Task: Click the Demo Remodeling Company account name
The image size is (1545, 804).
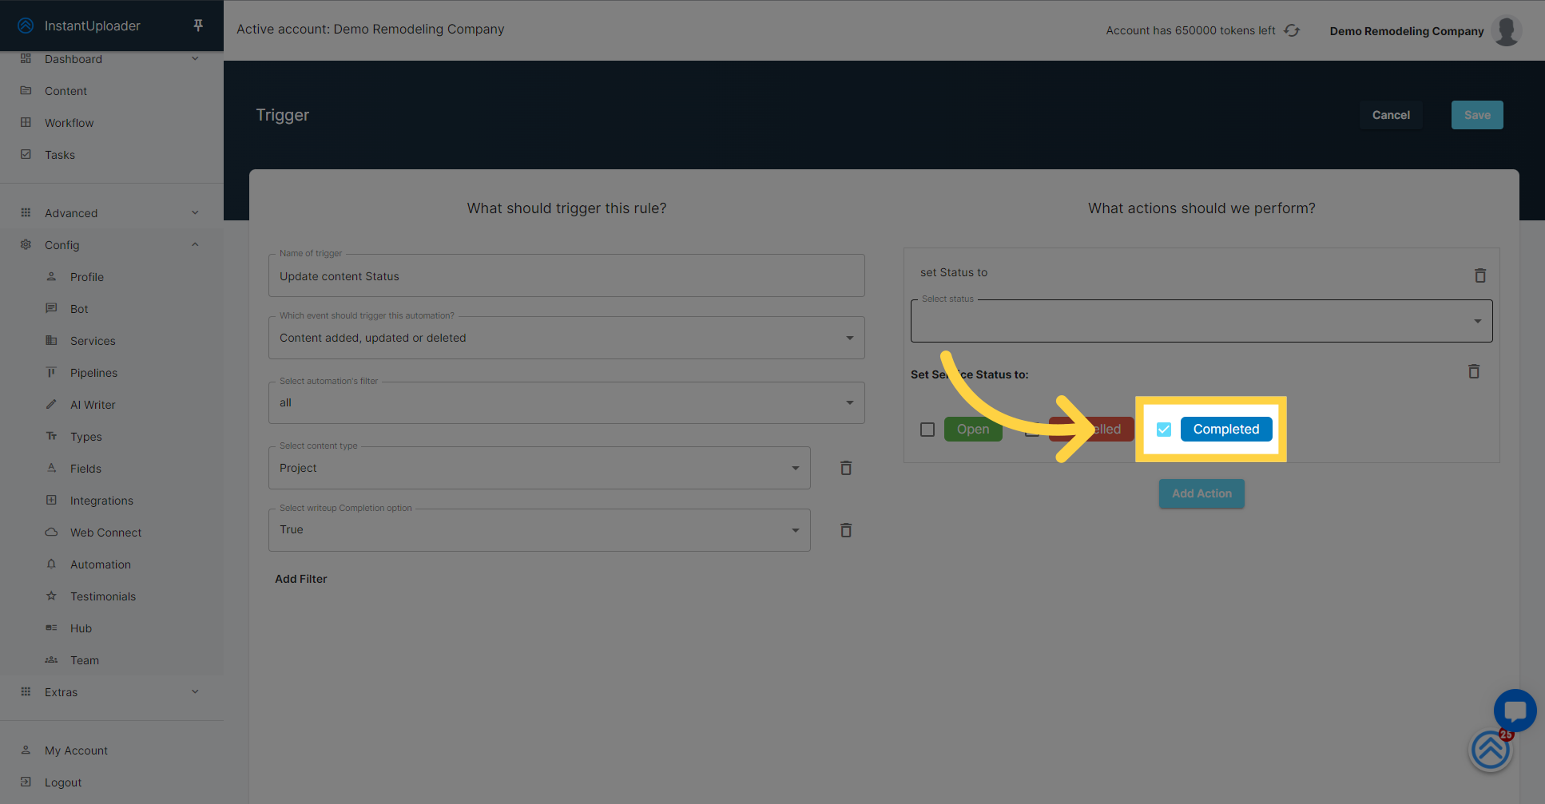Action: coord(1406,31)
